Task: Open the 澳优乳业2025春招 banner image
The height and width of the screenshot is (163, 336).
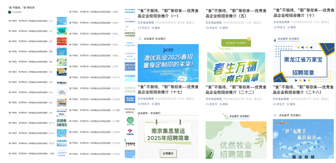Action: (168, 63)
